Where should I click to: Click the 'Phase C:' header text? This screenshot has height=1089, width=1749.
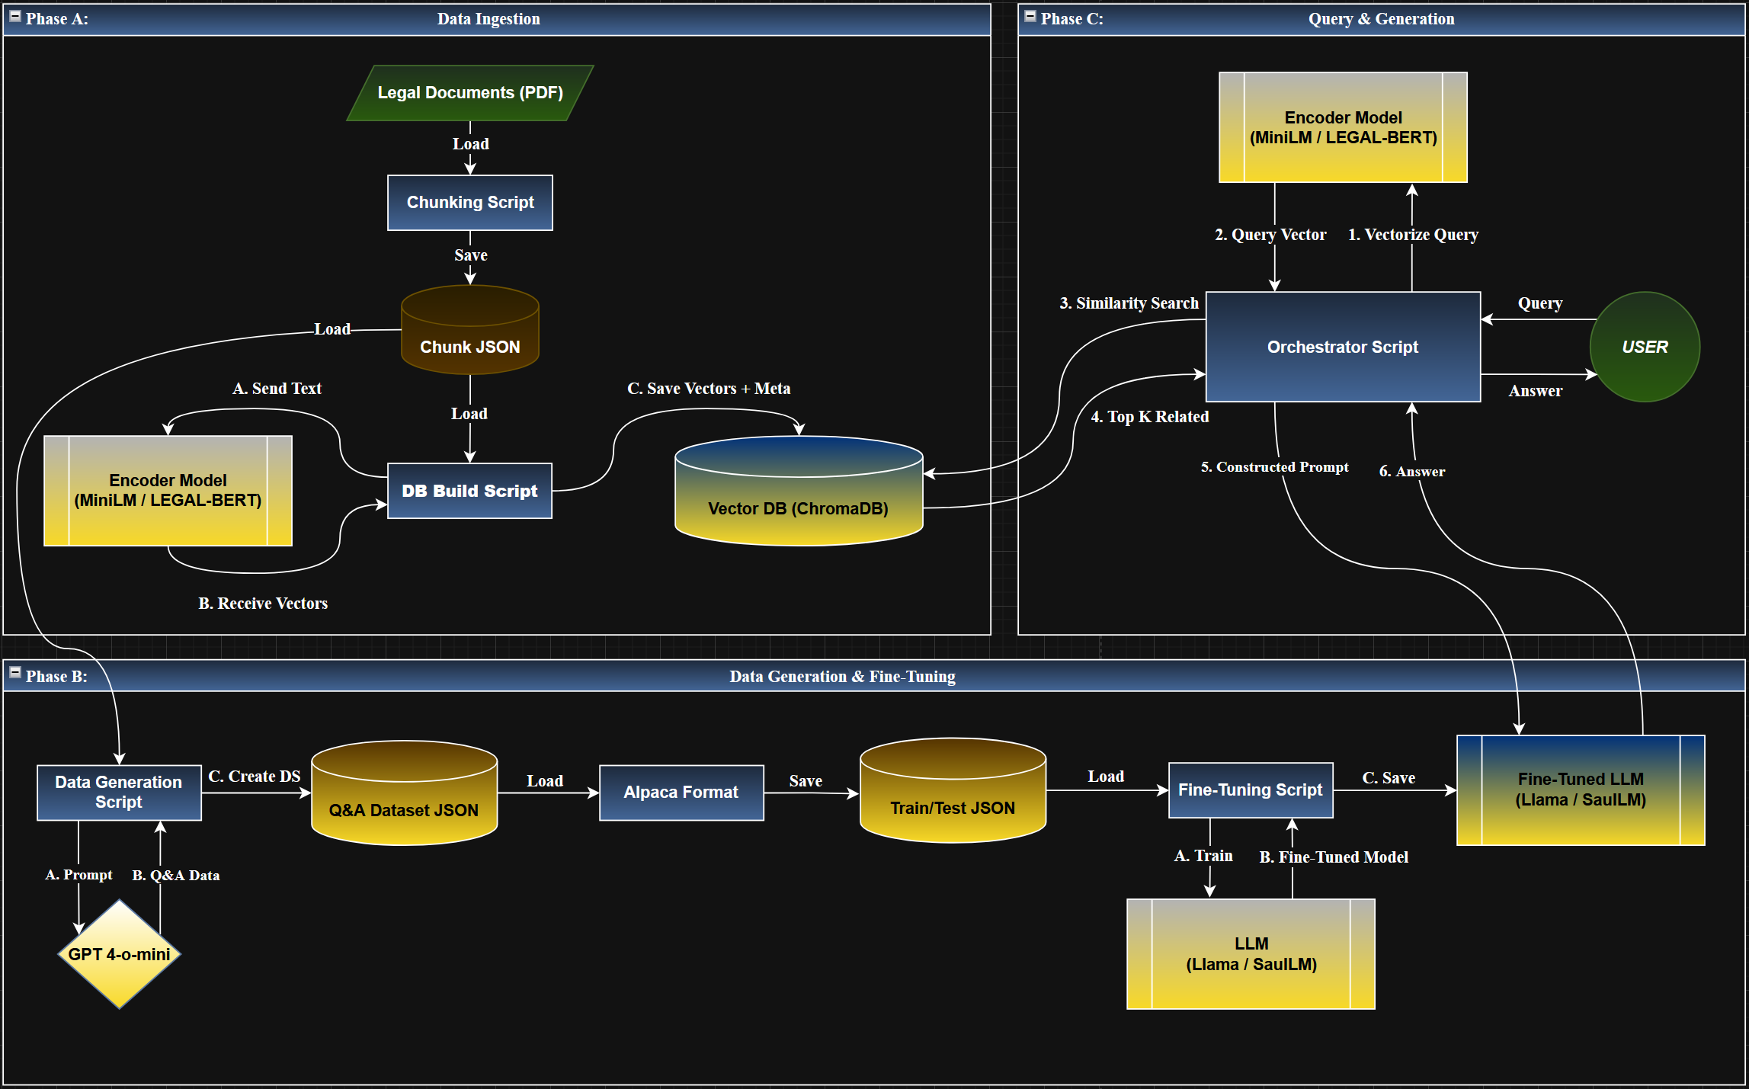(1072, 19)
